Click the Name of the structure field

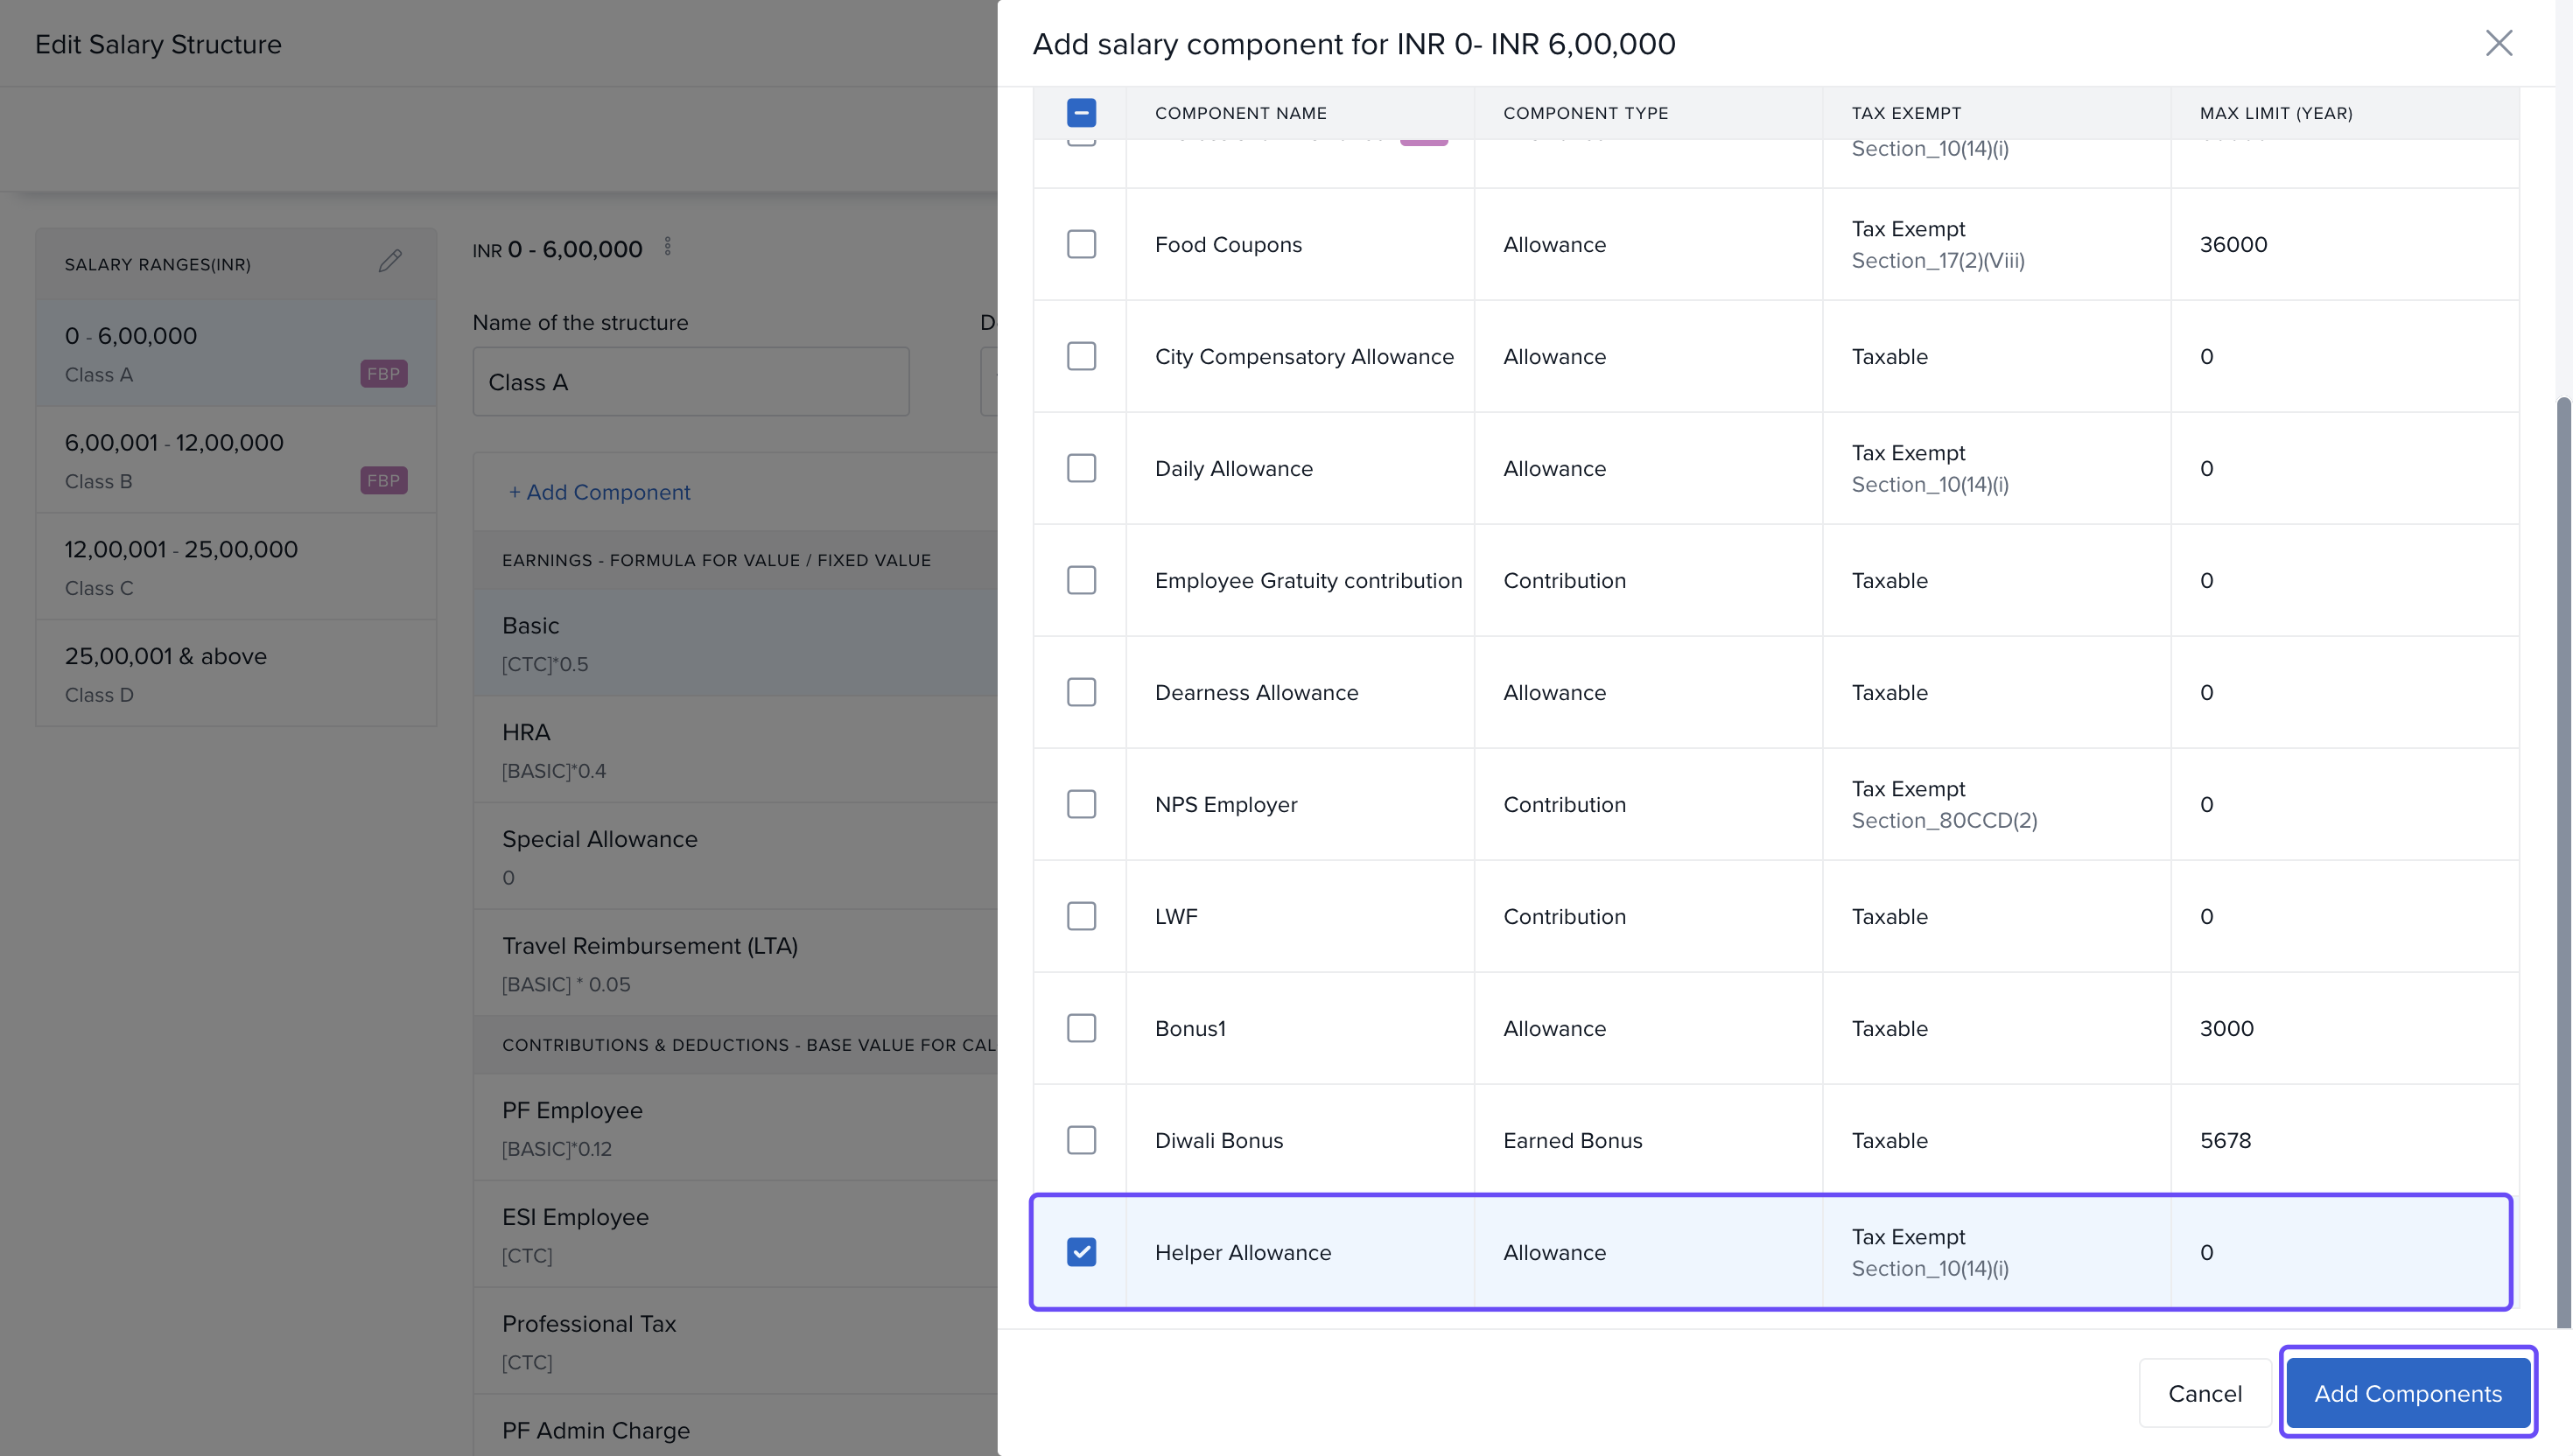[690, 382]
